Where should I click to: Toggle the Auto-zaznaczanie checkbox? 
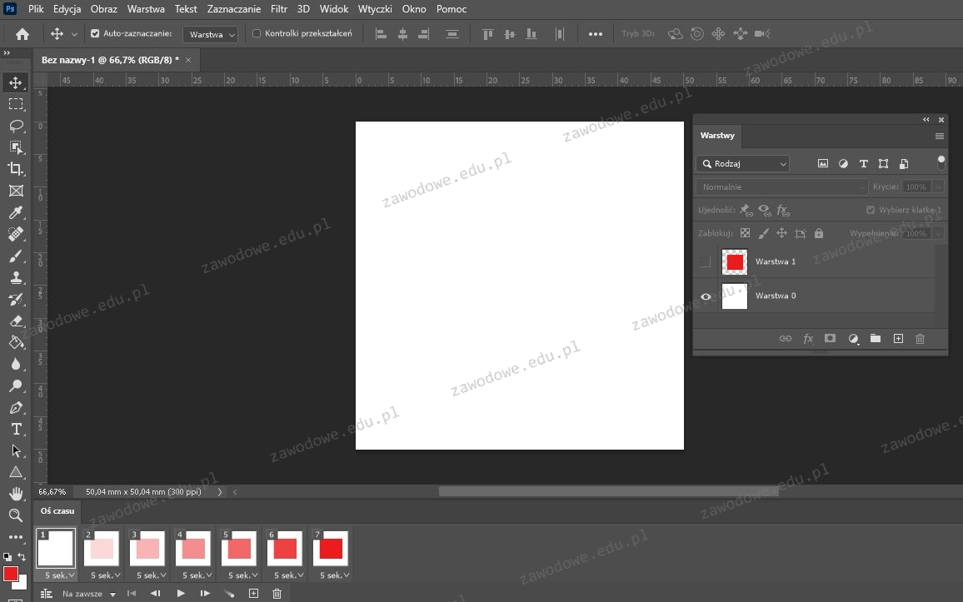(95, 34)
